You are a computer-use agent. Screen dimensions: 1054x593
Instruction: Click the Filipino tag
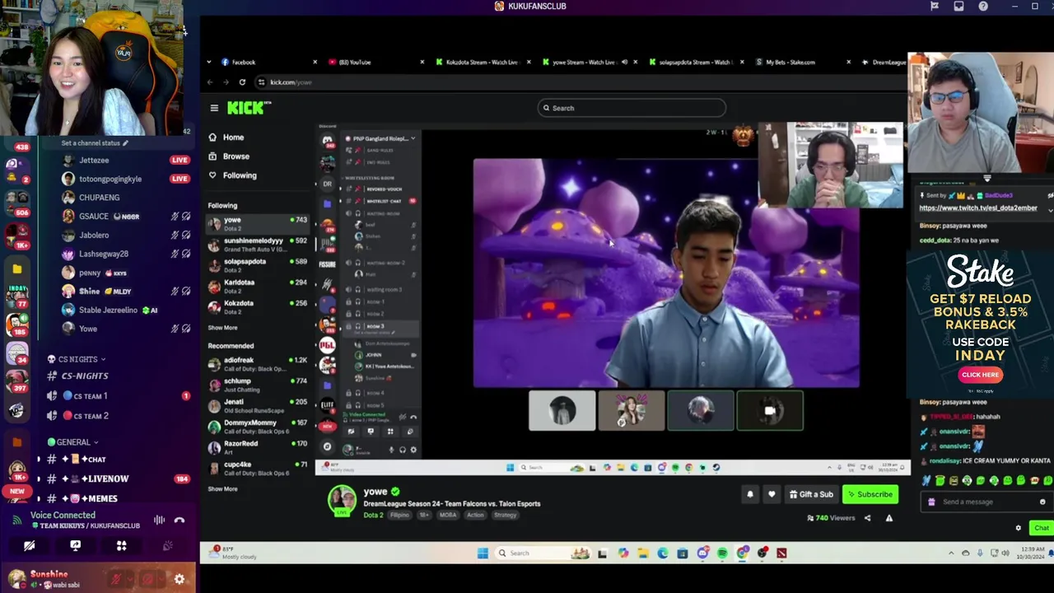pyautogui.click(x=399, y=516)
